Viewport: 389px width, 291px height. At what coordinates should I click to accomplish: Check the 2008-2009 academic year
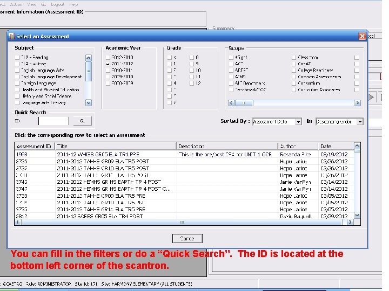tap(108, 83)
